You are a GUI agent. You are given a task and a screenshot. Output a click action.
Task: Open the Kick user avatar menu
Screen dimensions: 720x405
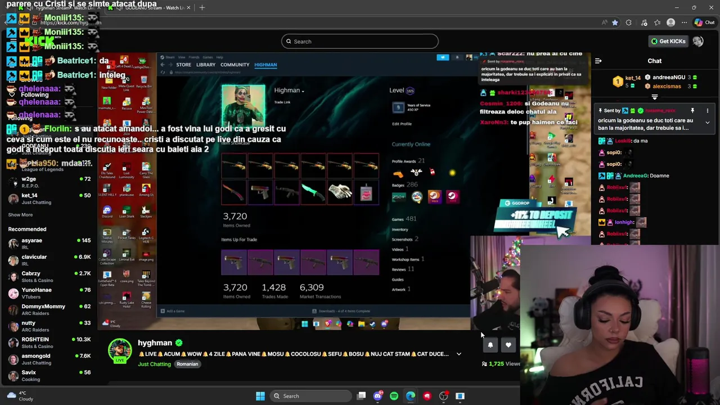(x=698, y=41)
